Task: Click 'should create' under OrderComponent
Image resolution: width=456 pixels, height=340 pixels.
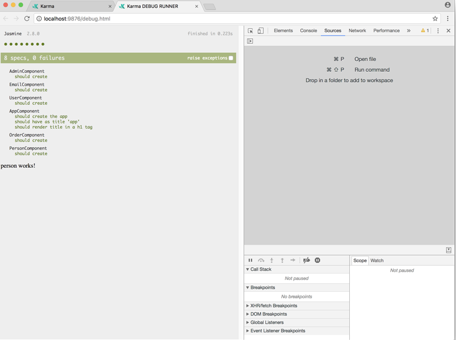Action: 31,140
